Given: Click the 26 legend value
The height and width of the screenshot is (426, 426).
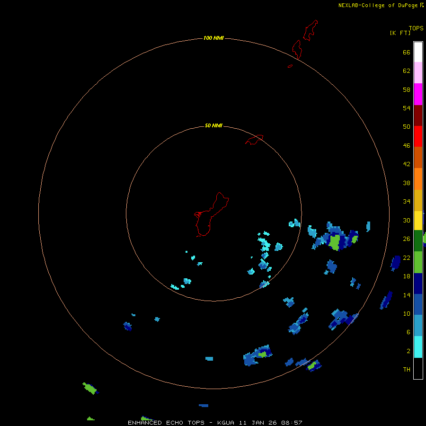Looking at the screenshot, I should [x=407, y=239].
